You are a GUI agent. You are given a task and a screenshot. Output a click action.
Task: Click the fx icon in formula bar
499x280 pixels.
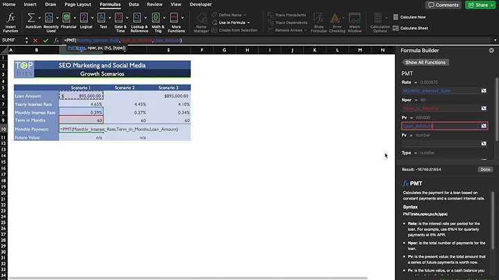[56, 40]
